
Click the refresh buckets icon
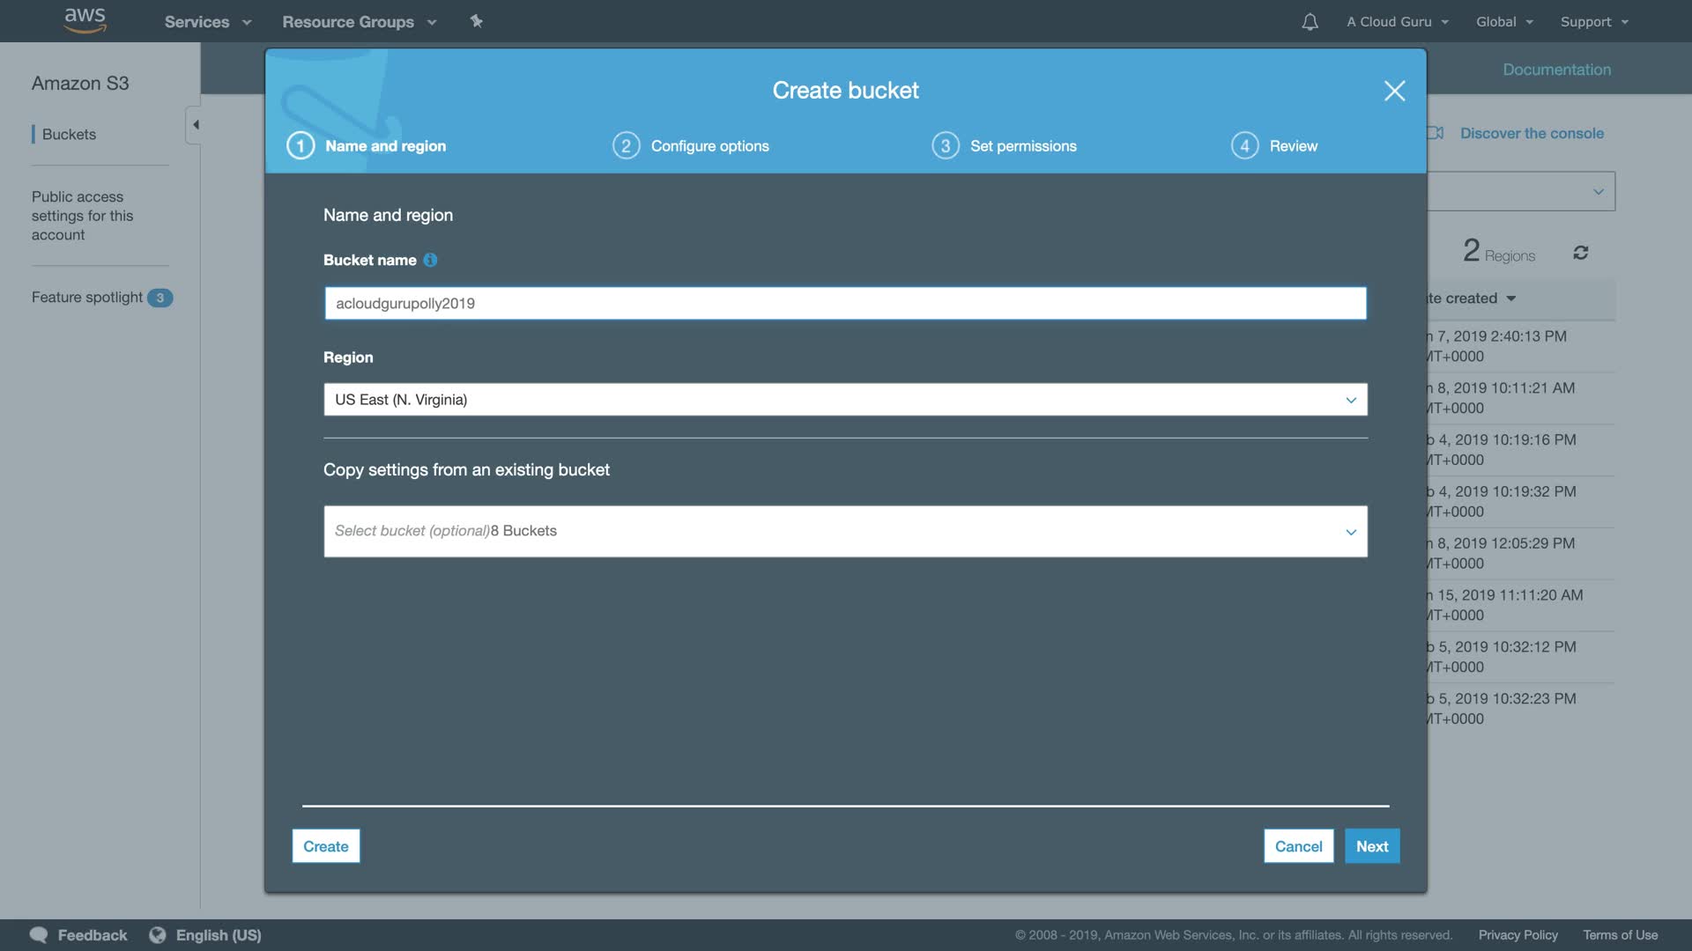coord(1580,253)
